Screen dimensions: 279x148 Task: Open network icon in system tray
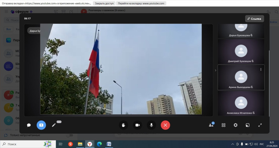click(x=251, y=144)
